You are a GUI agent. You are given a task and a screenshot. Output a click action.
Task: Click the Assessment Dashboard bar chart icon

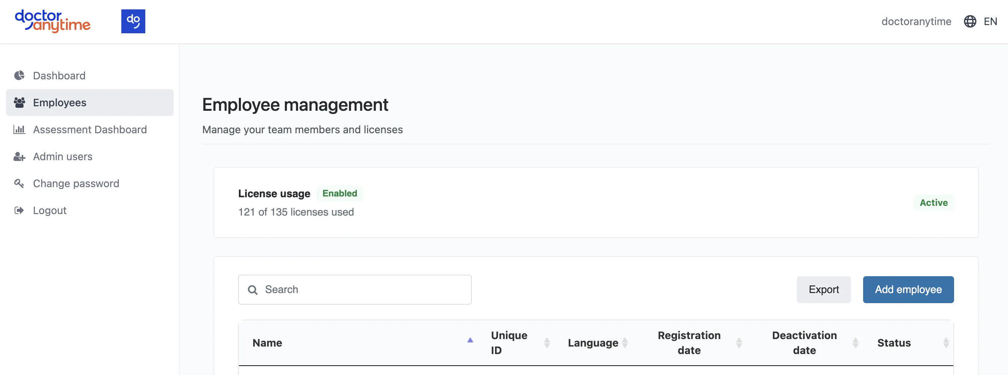(x=19, y=129)
